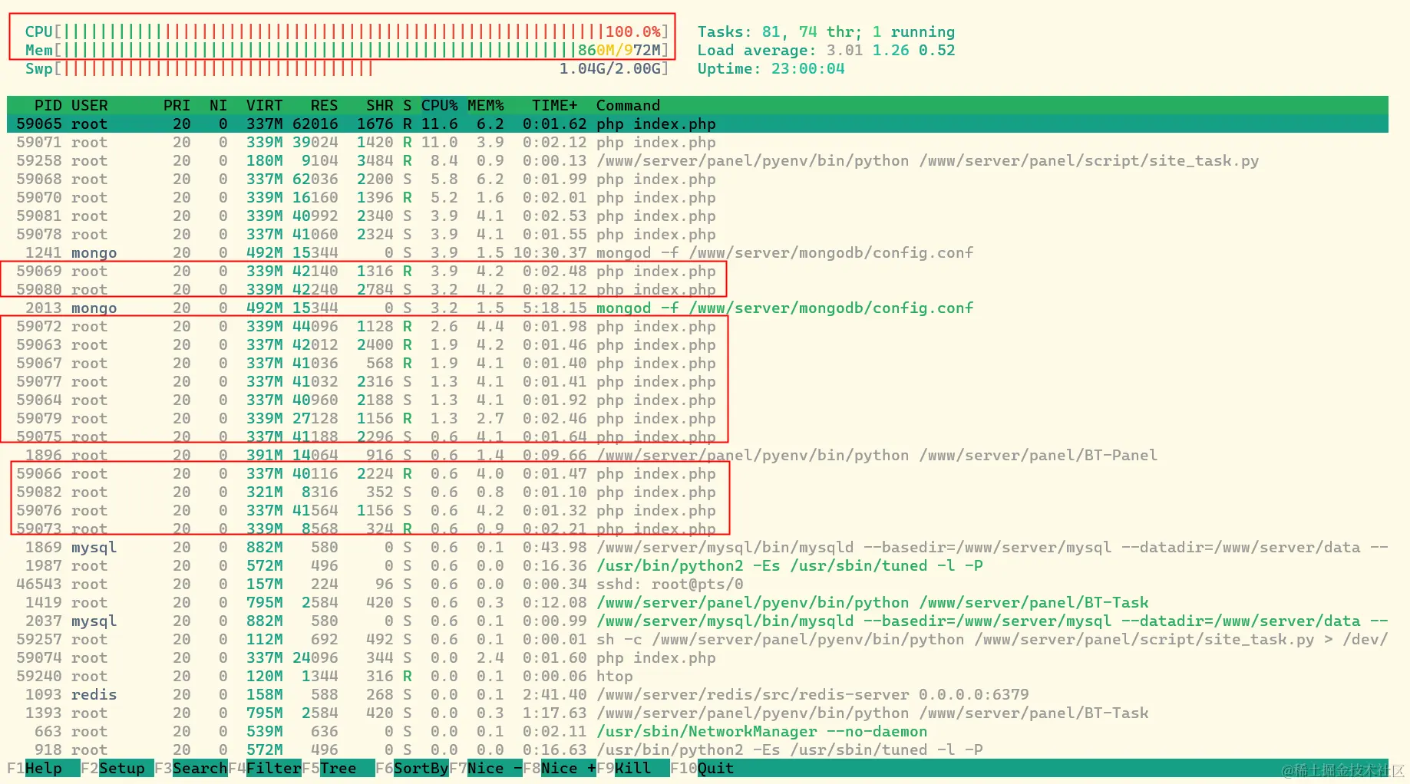Select the mongod process PID 1241
This screenshot has width=1410, height=784.
pyautogui.click(x=698, y=252)
